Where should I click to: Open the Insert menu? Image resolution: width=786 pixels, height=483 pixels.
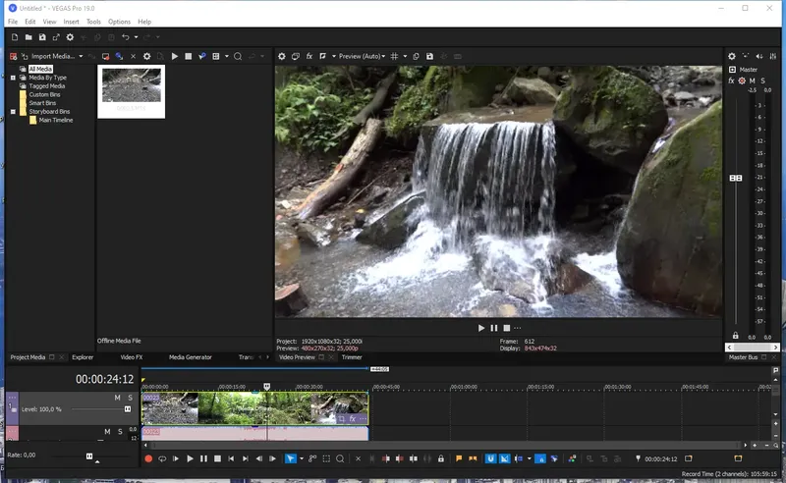(x=71, y=21)
